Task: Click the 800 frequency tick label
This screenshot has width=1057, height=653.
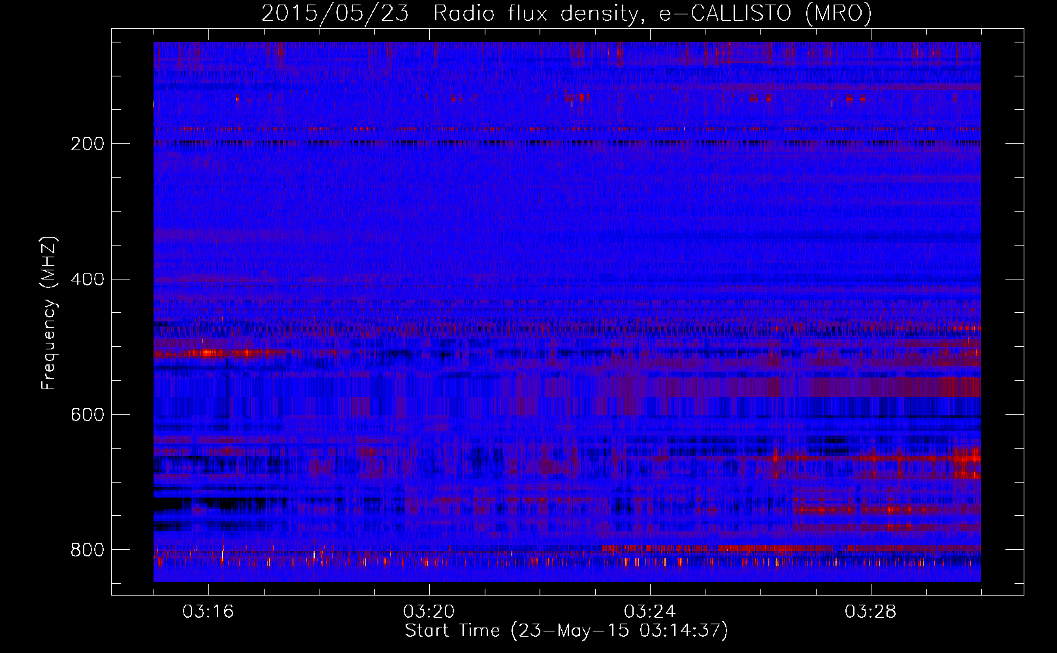Action: [x=88, y=550]
